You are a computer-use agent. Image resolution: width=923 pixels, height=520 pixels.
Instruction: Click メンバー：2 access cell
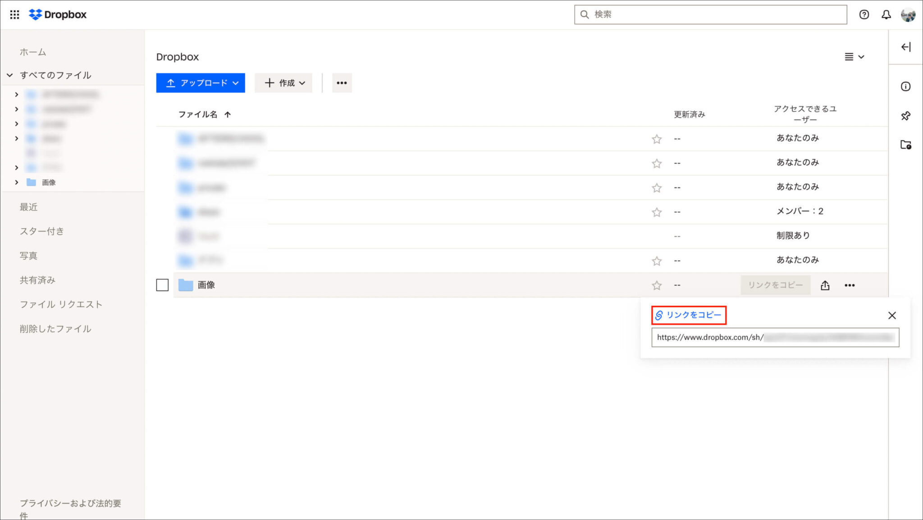pos(800,211)
